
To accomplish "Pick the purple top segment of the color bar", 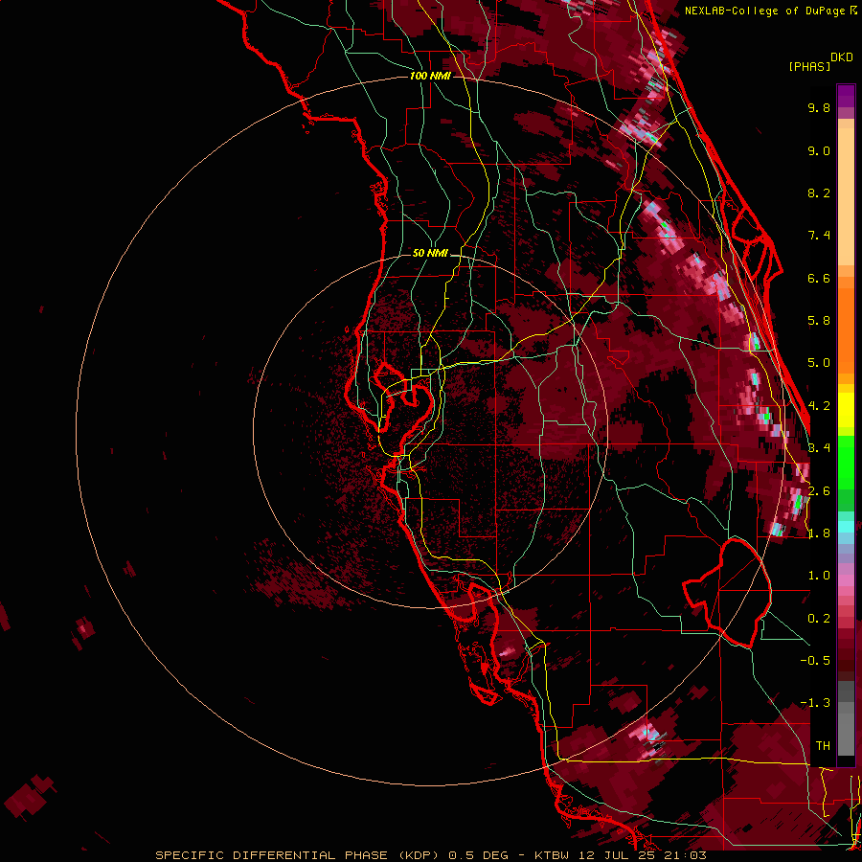I will tap(846, 96).
